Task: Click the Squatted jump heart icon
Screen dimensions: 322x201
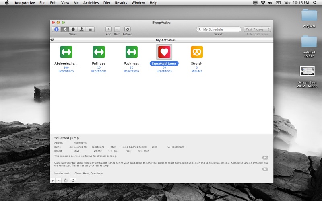Action: pos(164,52)
